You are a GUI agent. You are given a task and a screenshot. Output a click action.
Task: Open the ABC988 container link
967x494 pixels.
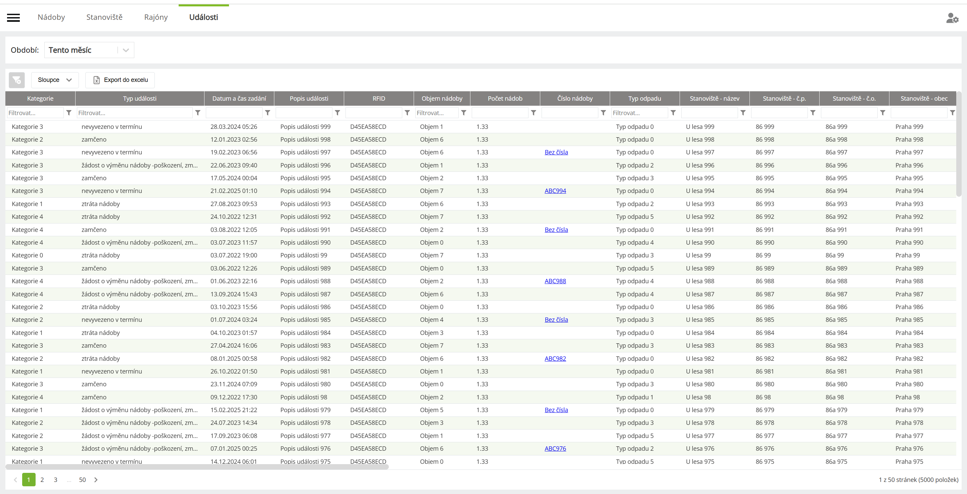555,281
